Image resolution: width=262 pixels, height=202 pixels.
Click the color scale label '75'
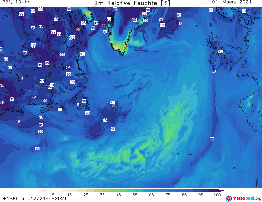pos(168,195)
